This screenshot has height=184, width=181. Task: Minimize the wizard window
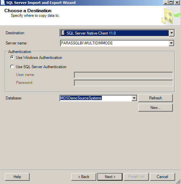coord(166,3)
